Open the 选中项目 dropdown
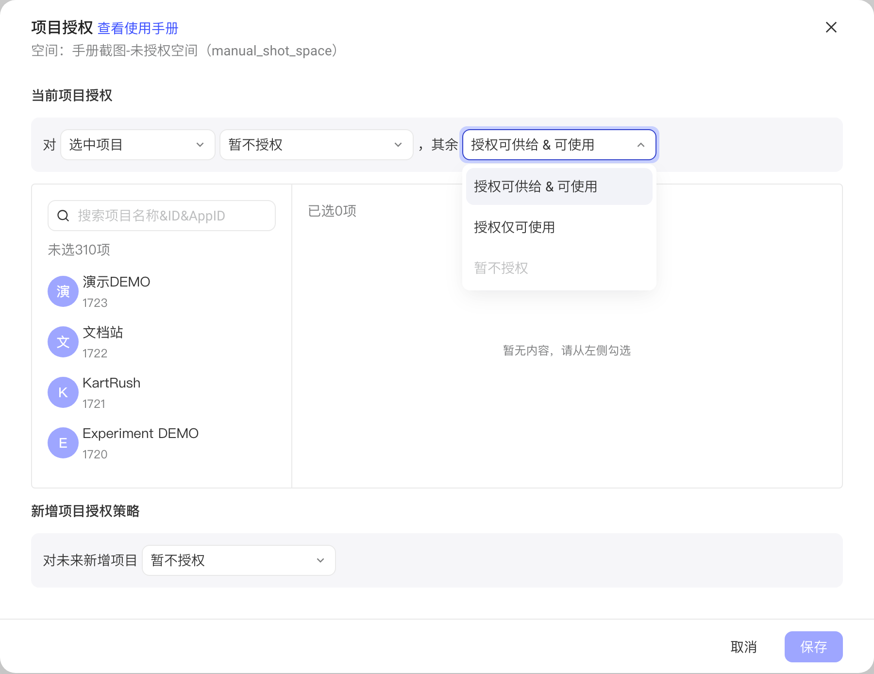The image size is (874, 674). [138, 145]
